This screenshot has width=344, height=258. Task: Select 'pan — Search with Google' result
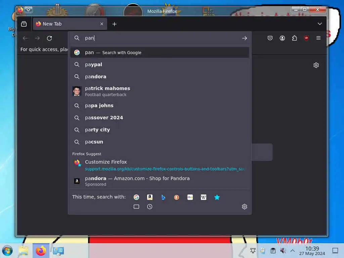click(x=160, y=52)
